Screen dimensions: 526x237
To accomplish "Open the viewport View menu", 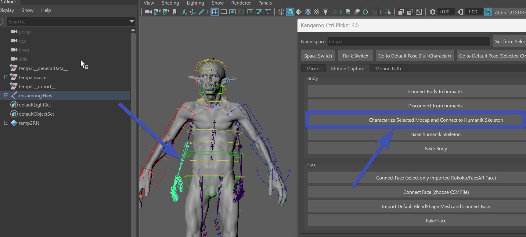I will point(149,3).
